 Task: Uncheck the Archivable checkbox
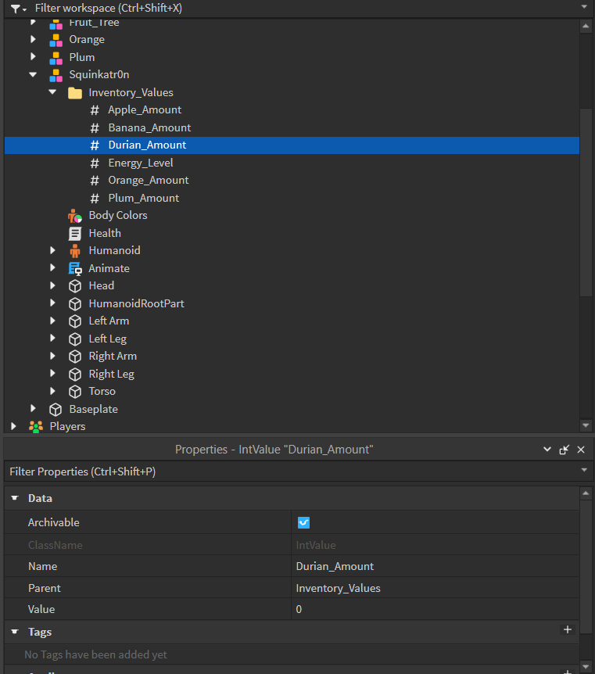coord(302,522)
